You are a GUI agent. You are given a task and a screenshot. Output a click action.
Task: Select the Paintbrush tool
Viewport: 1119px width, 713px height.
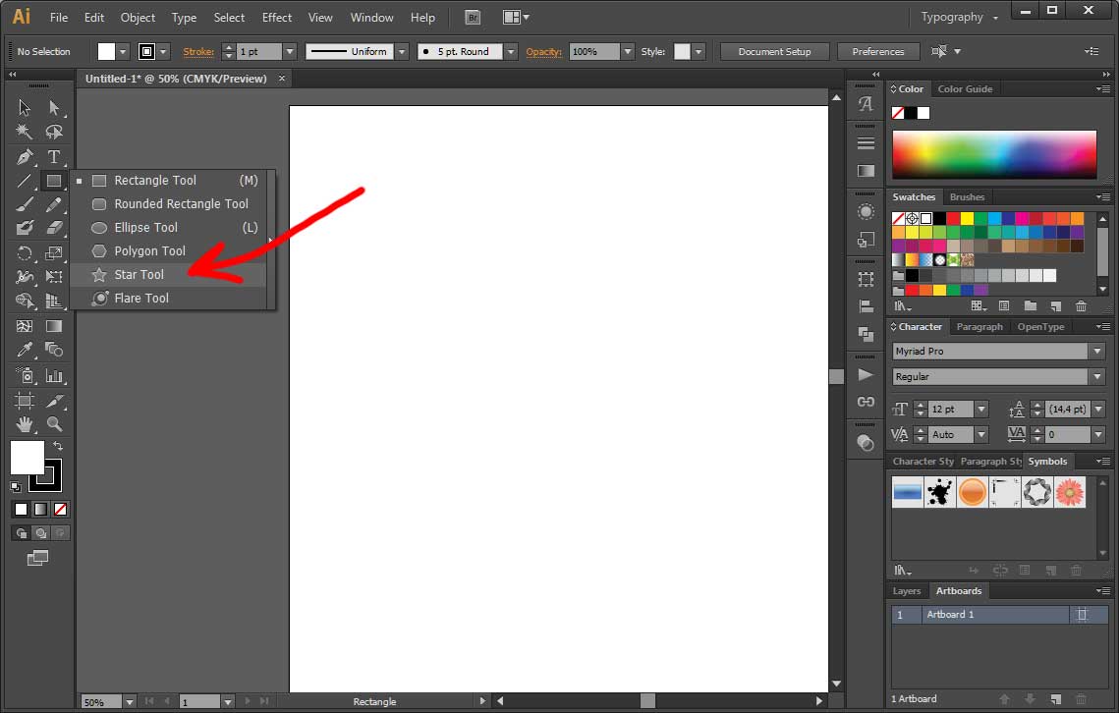[24, 204]
